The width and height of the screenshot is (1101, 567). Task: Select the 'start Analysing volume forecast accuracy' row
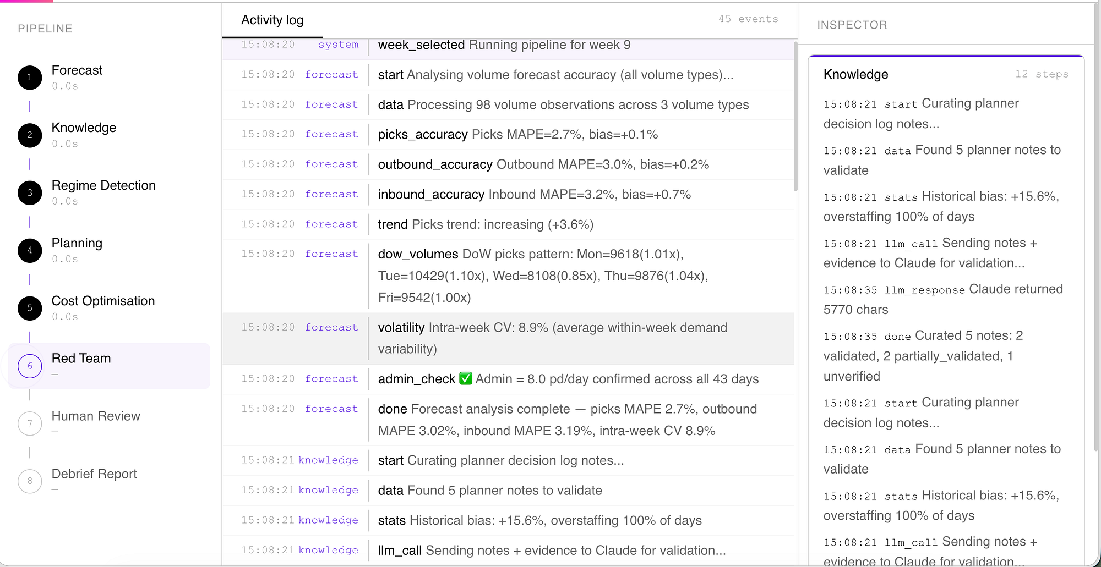click(x=508, y=75)
